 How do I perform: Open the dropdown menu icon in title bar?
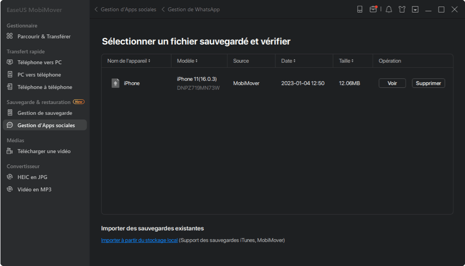coord(415,9)
